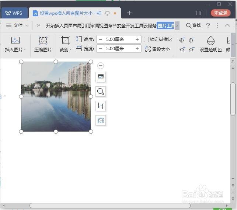Click the browse object square icon in scrollbar
The height and width of the screenshot is (210, 237).
point(233,192)
